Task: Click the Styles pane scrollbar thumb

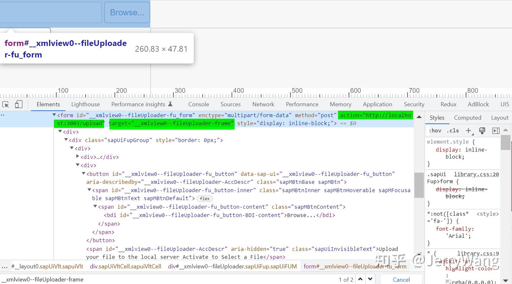Action: 506,143
